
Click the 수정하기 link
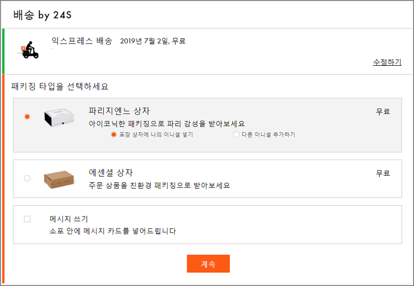click(387, 62)
